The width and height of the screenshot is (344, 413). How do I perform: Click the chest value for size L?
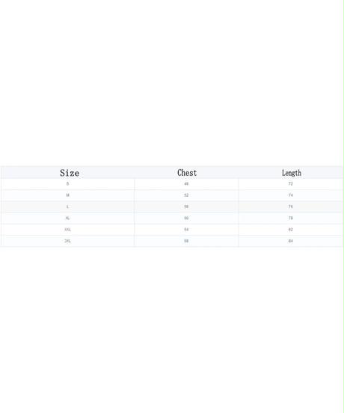pos(186,206)
